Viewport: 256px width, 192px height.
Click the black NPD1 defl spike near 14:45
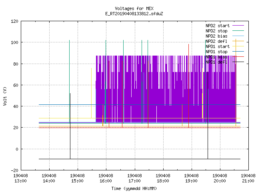tap(70, 126)
